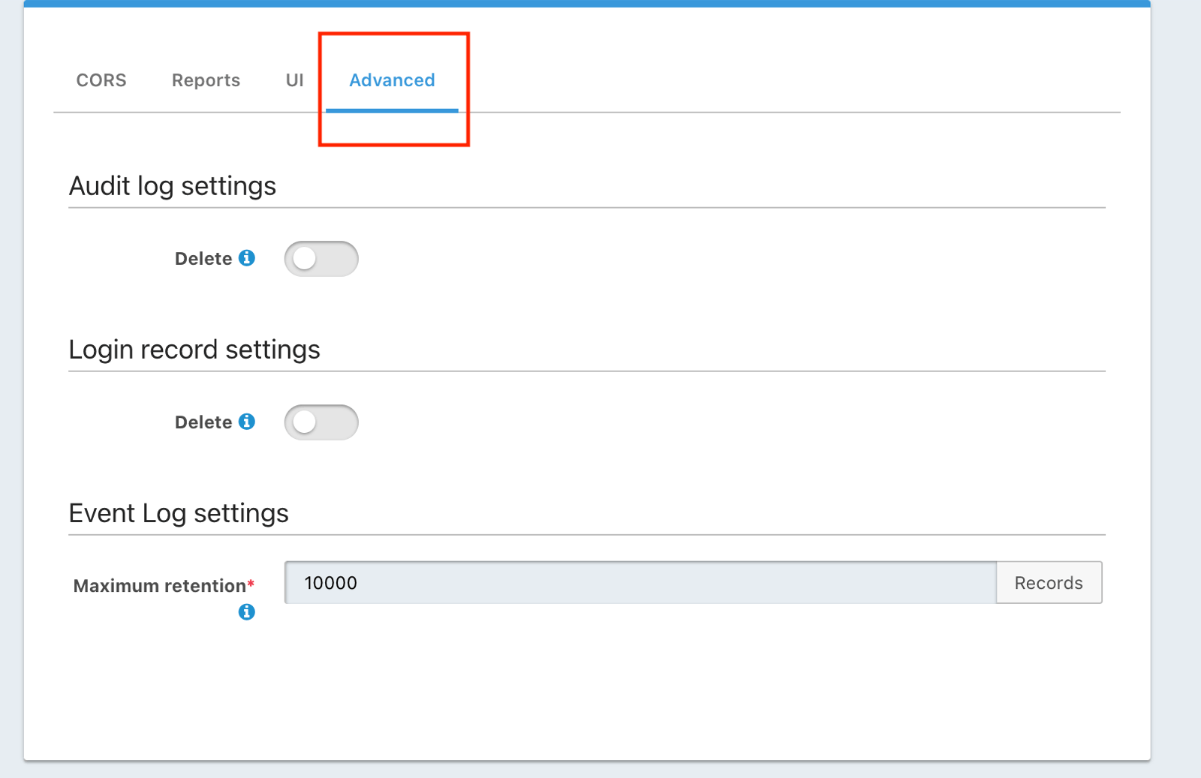The width and height of the screenshot is (1201, 778).
Task: Show info for Login record Delete
Action: [247, 422]
